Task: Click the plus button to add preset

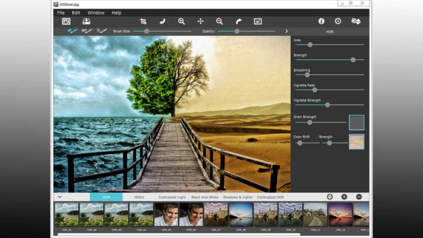Action: pos(344,197)
